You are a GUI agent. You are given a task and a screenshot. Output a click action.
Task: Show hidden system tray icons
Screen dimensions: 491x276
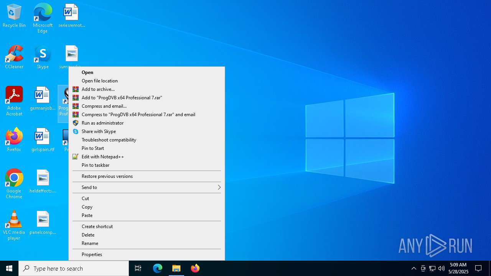[x=414, y=268]
